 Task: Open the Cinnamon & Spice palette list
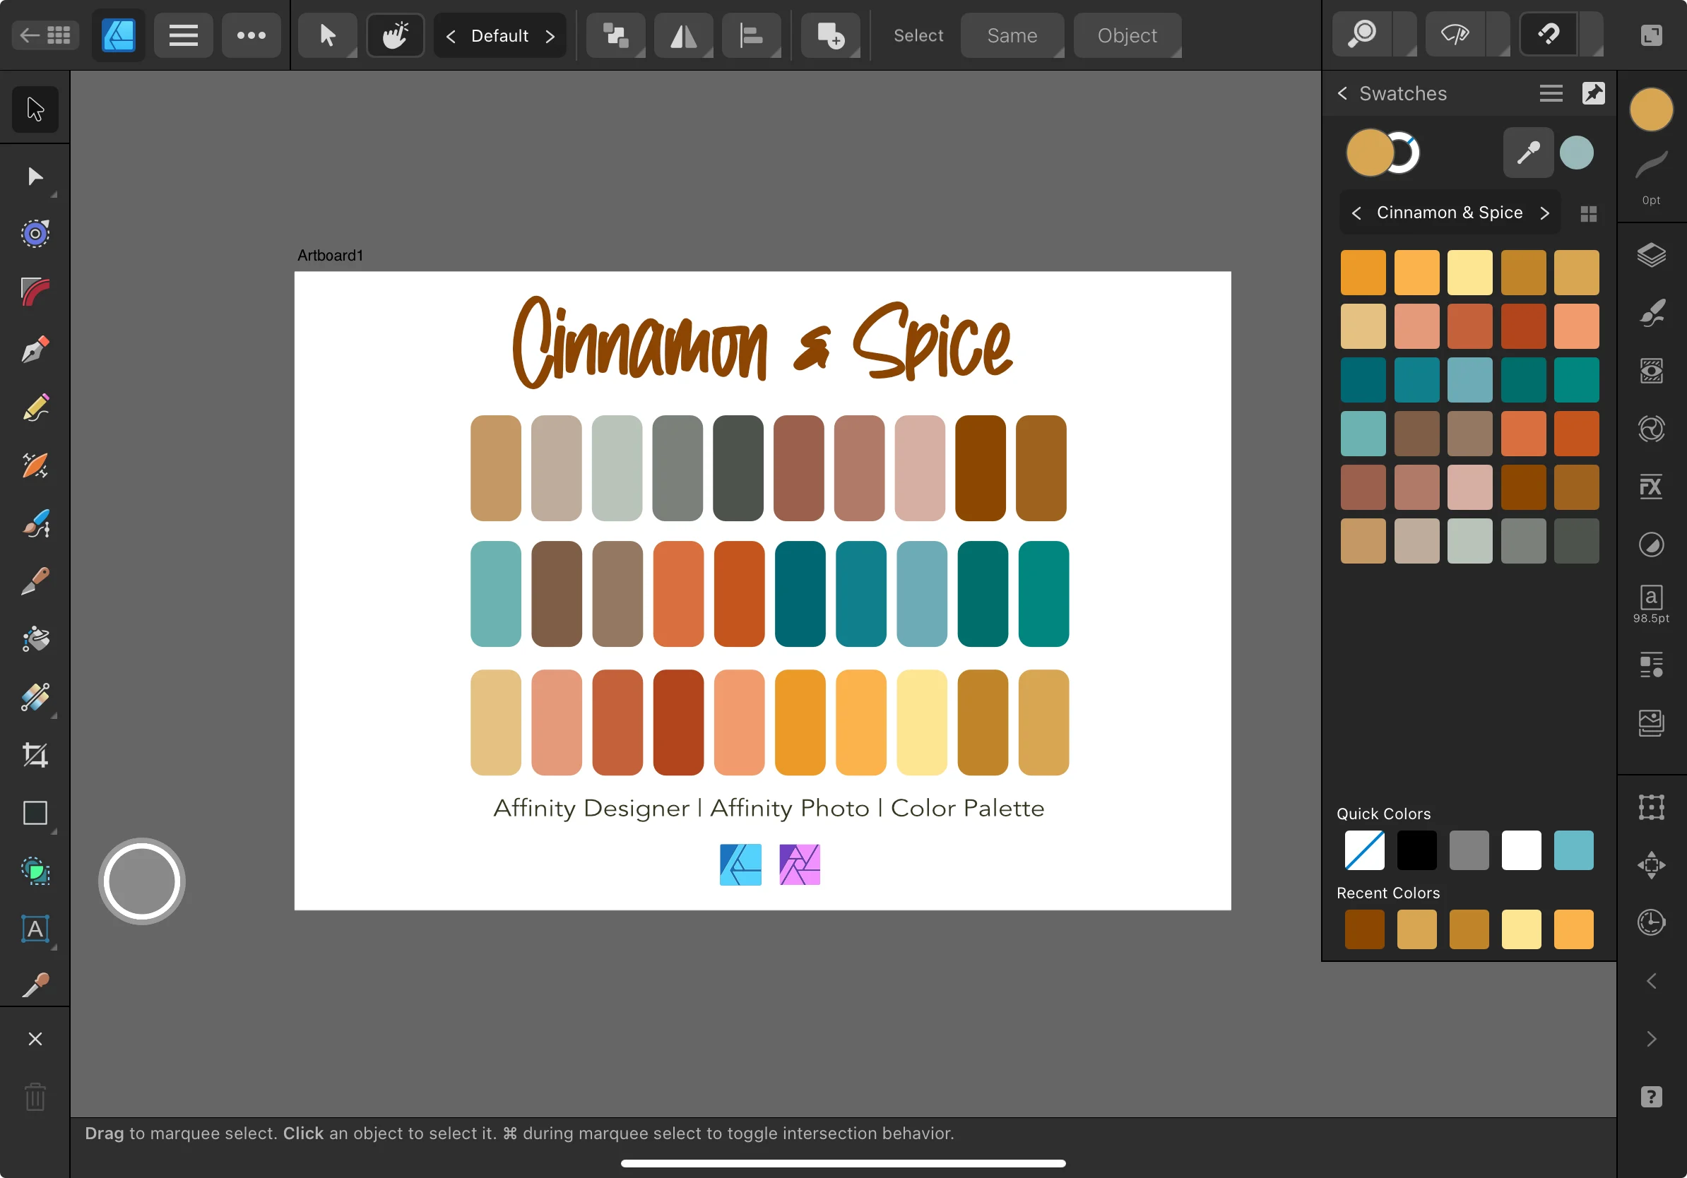pos(1449,213)
